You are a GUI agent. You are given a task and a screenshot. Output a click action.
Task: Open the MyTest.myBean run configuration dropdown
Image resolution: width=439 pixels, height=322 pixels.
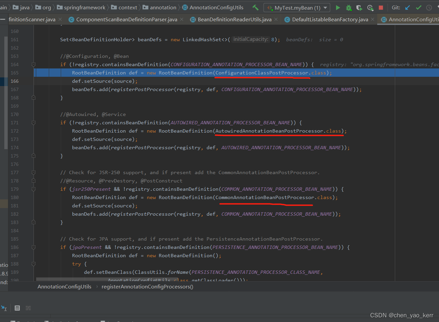coord(297,8)
